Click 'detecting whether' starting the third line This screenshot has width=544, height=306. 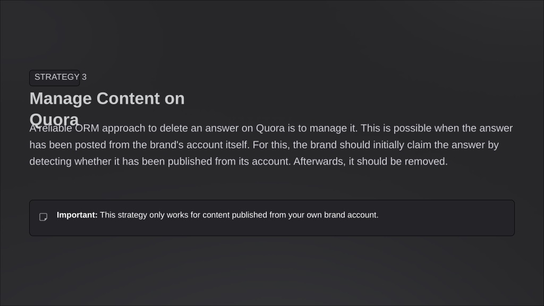pyautogui.click(x=70, y=161)
